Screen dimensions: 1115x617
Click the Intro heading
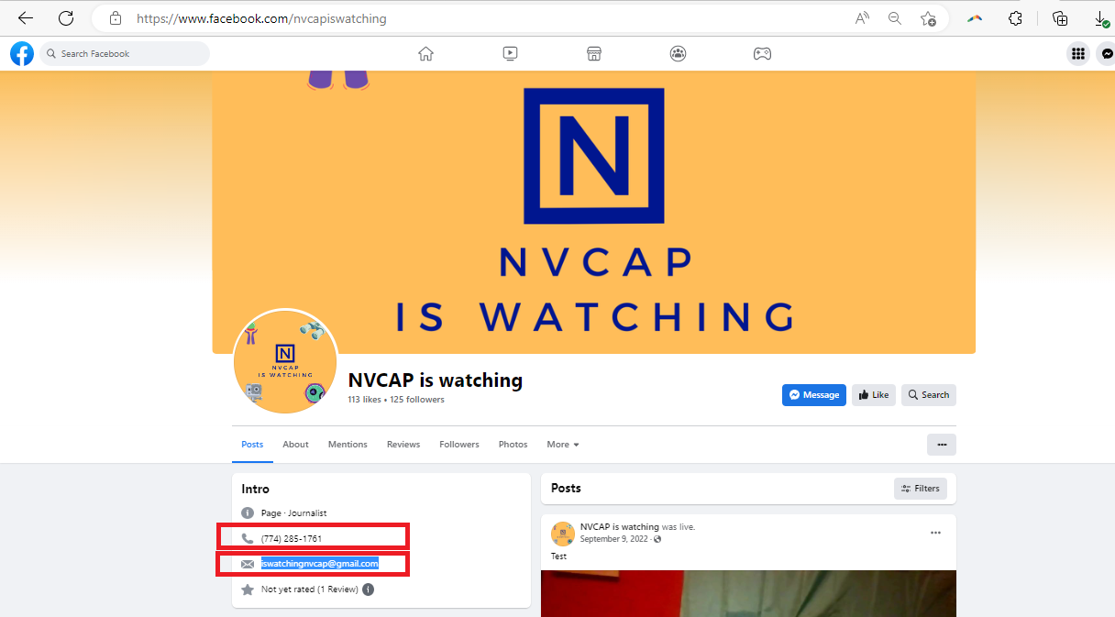(256, 490)
